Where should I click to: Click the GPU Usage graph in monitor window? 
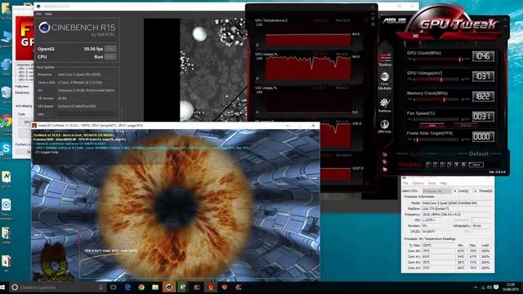click(308, 67)
